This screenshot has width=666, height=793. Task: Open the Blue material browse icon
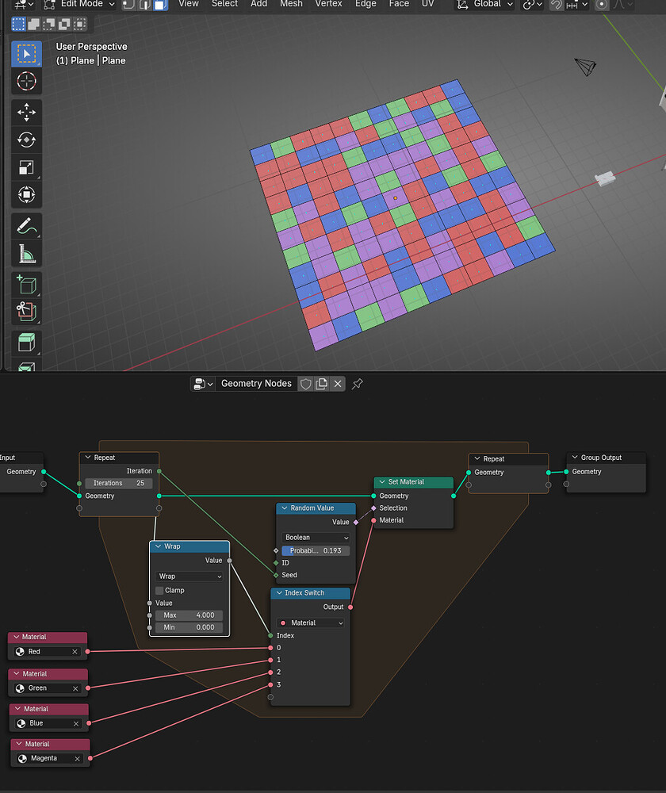[x=21, y=724]
